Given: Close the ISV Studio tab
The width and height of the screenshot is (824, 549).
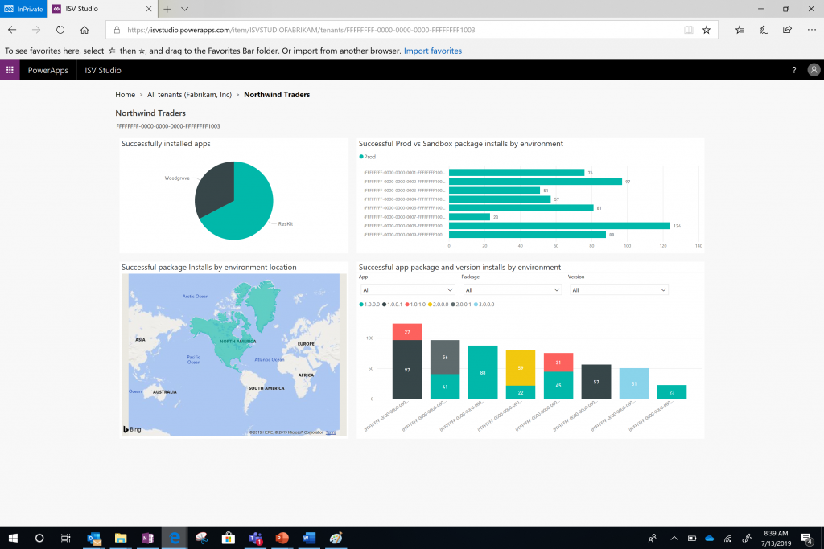Looking at the screenshot, I should click(149, 9).
